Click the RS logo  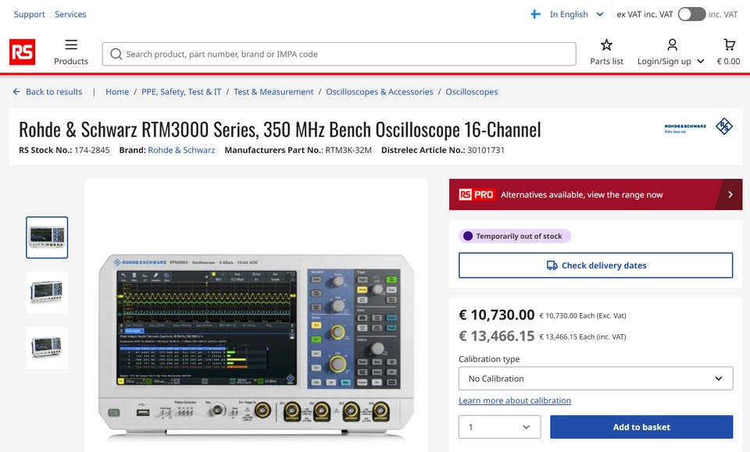tap(23, 52)
